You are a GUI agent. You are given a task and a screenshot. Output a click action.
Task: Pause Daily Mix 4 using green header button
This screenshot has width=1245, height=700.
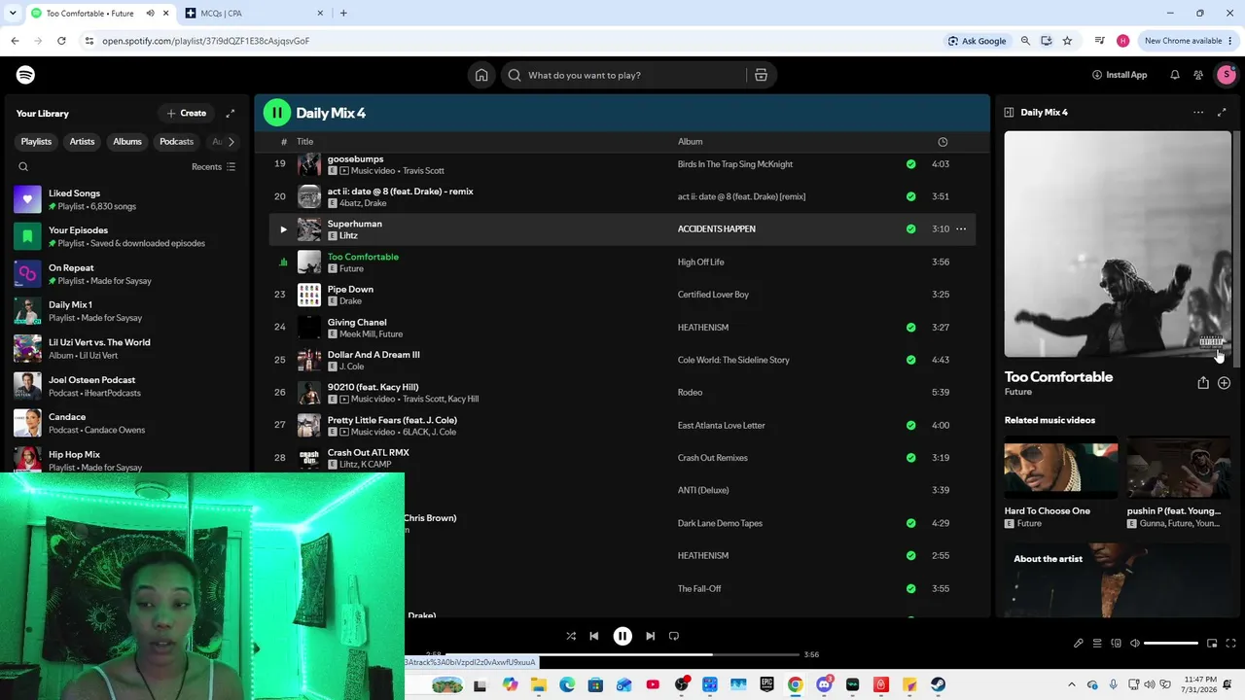(277, 113)
